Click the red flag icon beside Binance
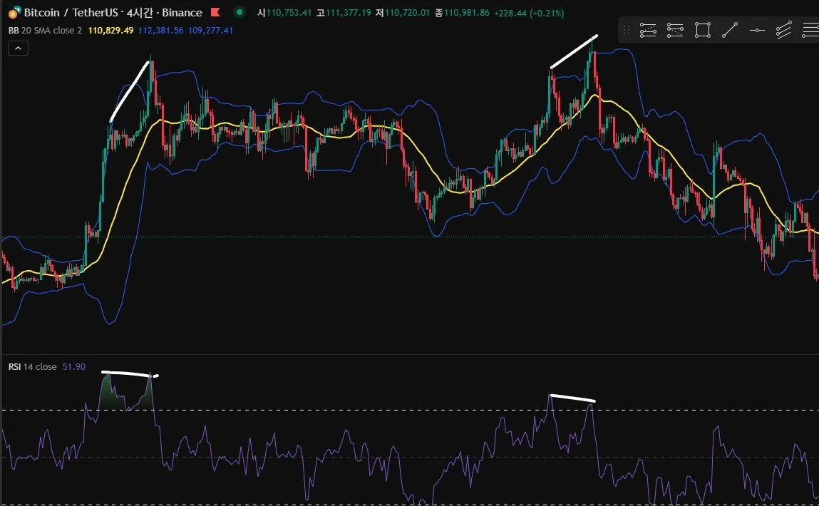The image size is (819, 506). tap(215, 12)
